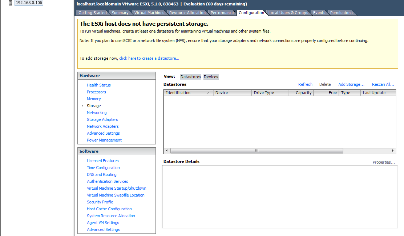Click the arrow marker beside Storage
Image resolution: width=404 pixels, height=236 pixels.
click(82, 106)
